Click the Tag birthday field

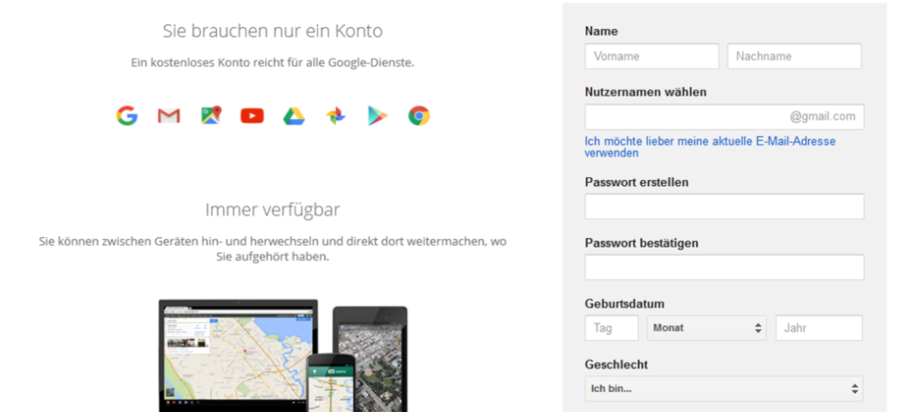pyautogui.click(x=611, y=328)
